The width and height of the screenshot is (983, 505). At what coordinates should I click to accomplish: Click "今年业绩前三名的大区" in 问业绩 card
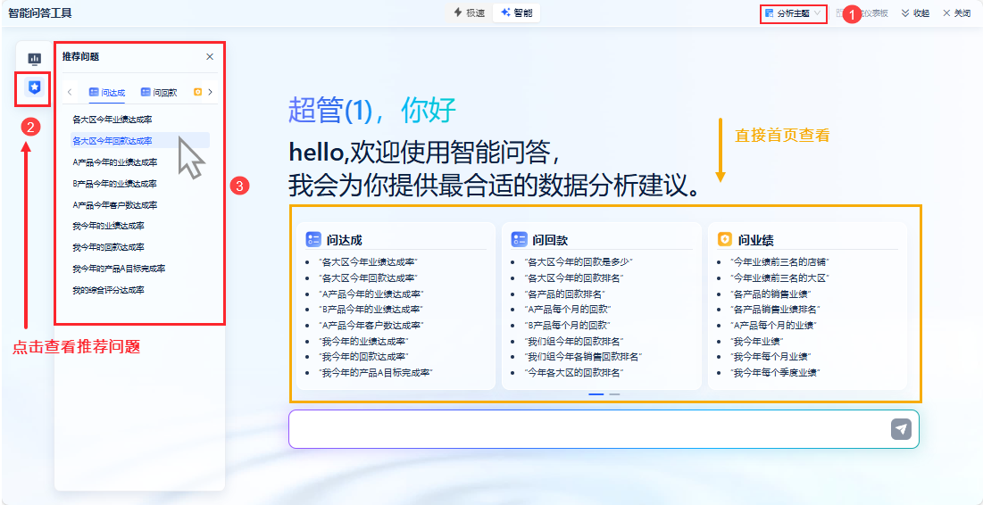click(x=779, y=277)
